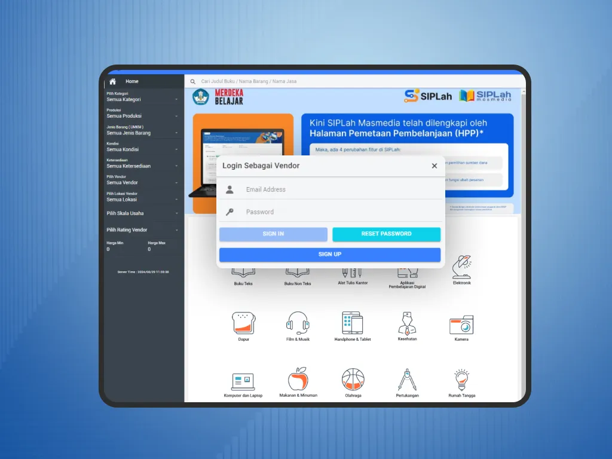Screen dimensions: 612x459
Task: Open the Elektronik category icon
Action: [461, 267]
